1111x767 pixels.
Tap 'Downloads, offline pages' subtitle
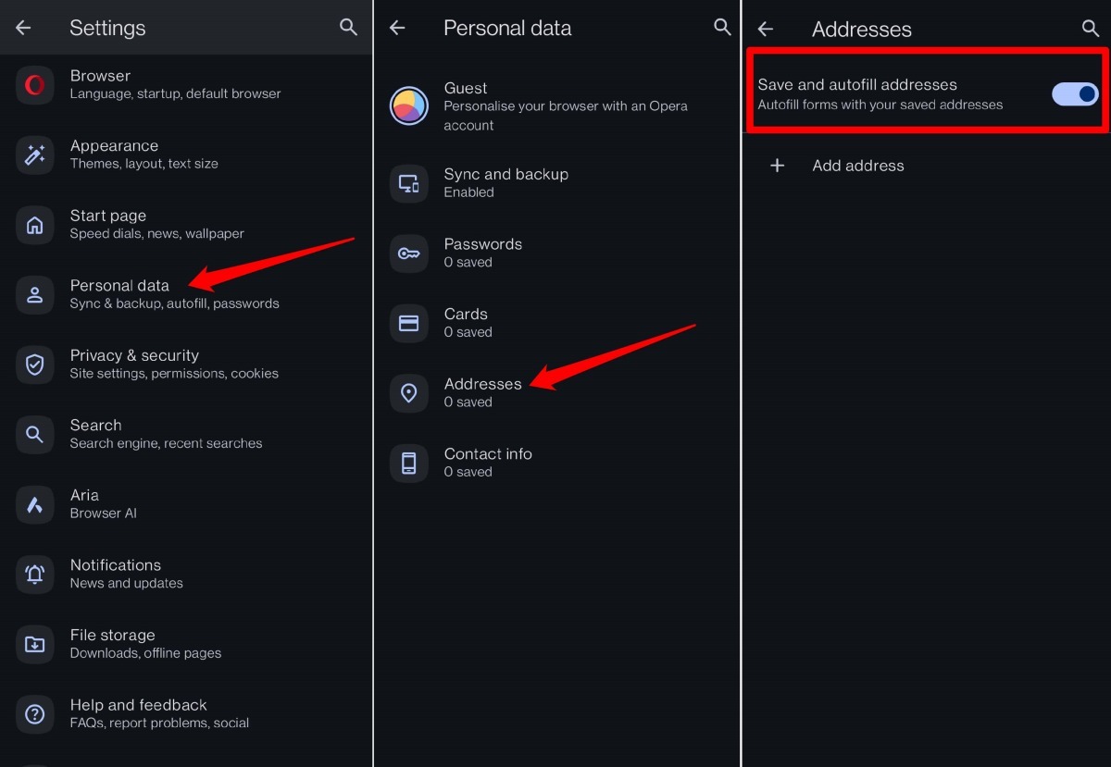point(145,653)
